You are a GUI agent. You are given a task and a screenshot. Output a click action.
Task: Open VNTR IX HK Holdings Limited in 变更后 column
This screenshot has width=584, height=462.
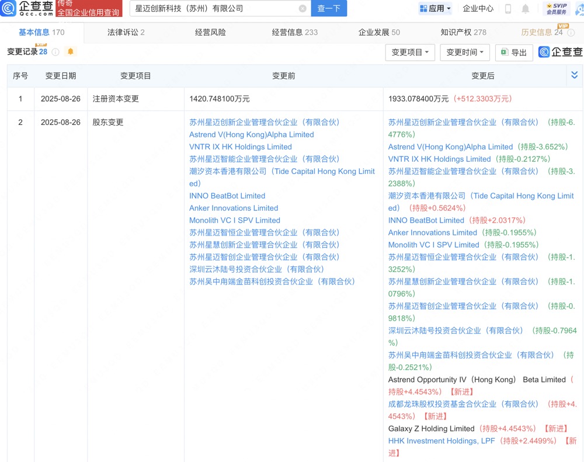[x=440, y=159]
